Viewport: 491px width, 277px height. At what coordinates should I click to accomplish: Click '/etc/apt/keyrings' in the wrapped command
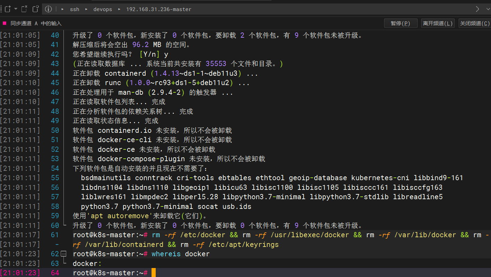click(243, 245)
